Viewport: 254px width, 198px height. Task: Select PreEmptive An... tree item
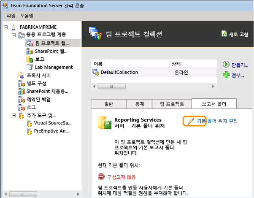(x=51, y=131)
